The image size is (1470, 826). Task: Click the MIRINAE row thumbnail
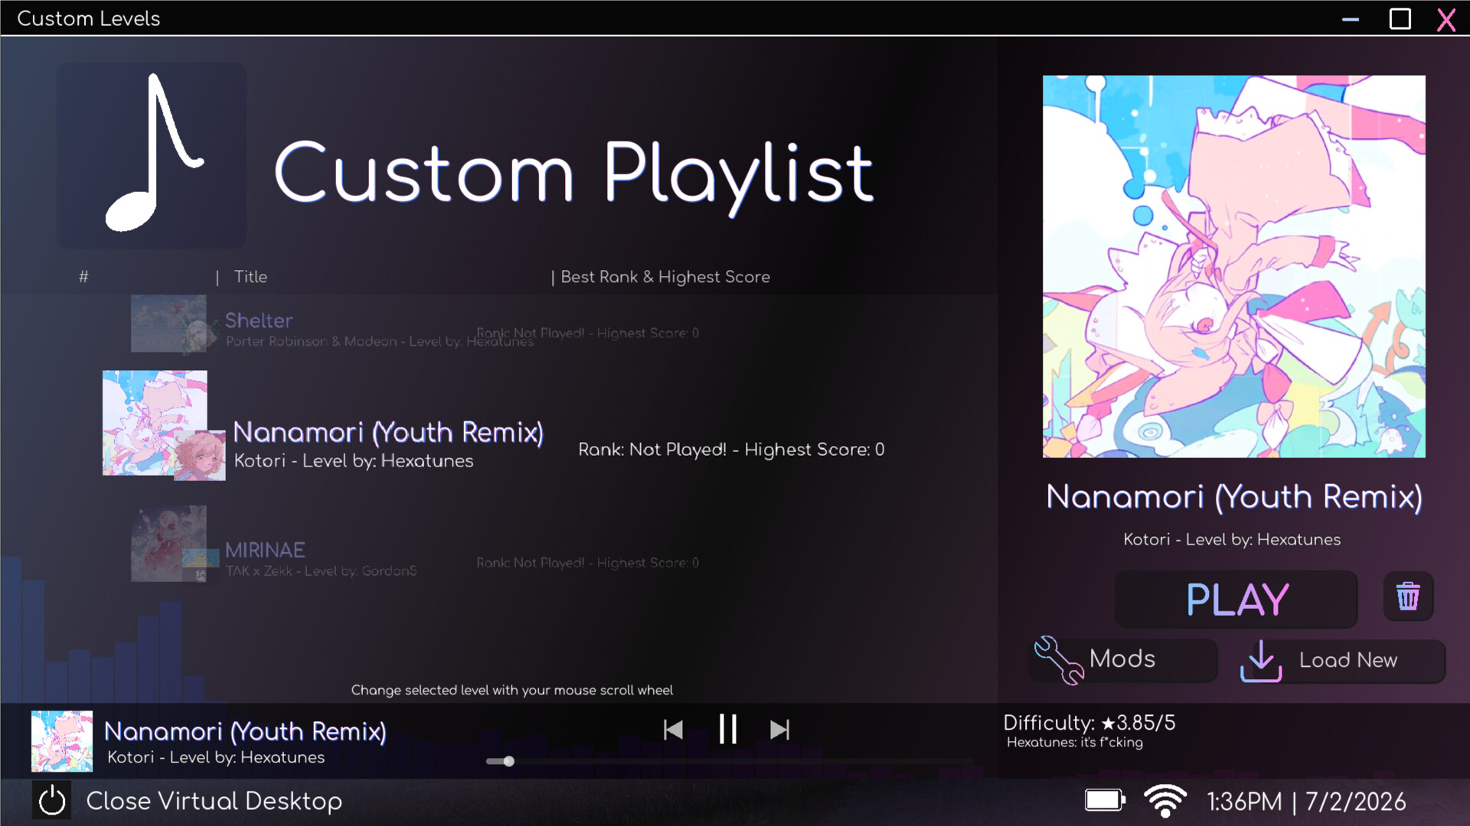pos(168,543)
